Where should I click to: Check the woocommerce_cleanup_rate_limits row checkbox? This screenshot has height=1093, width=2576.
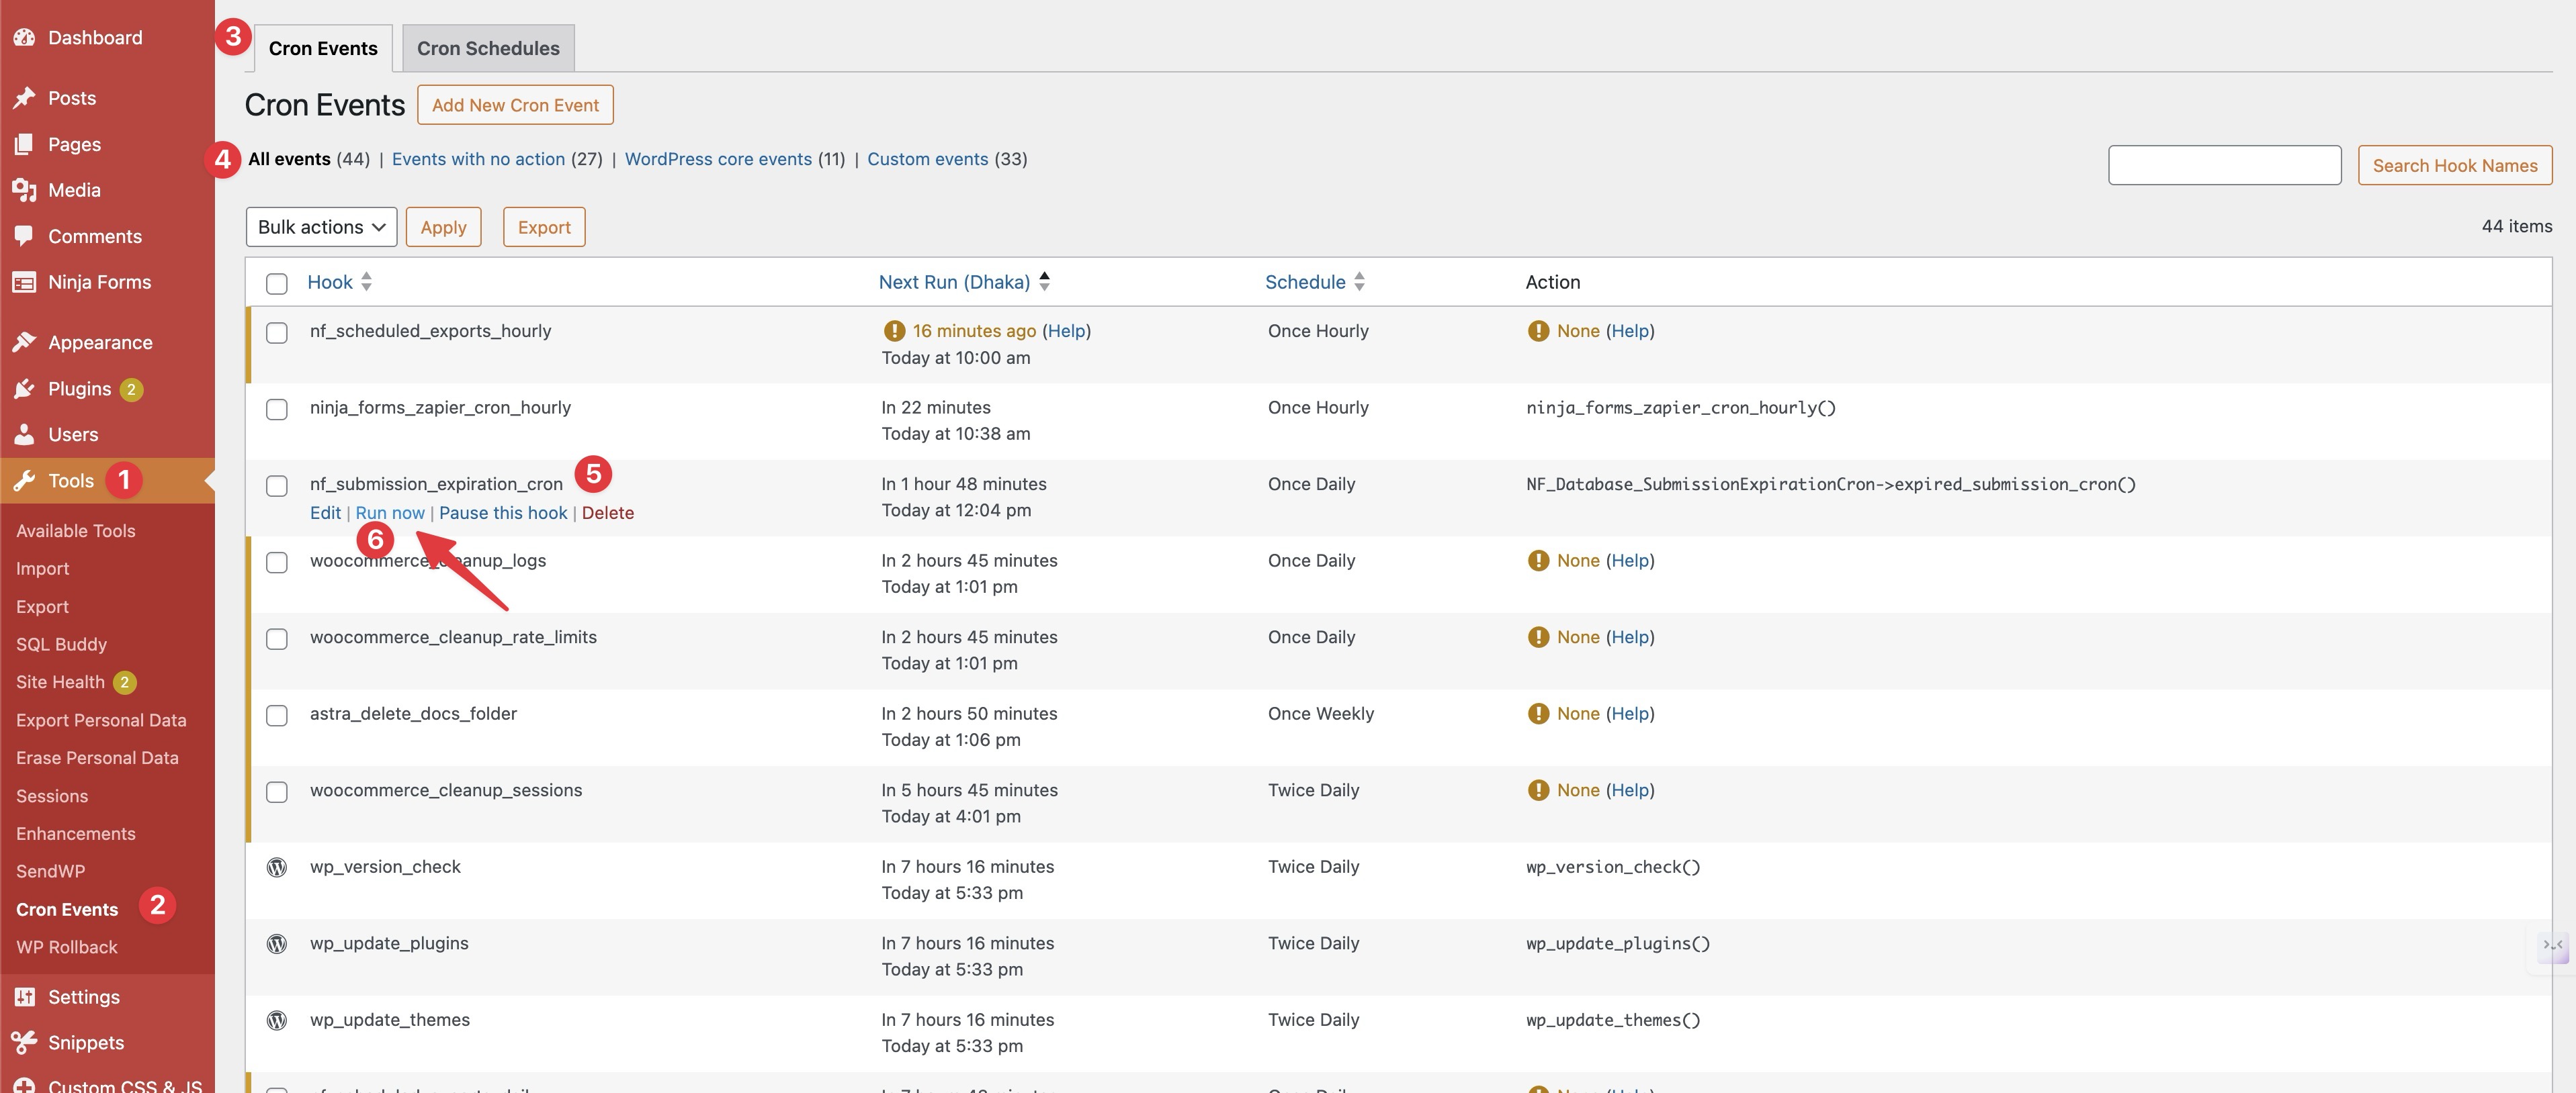click(277, 639)
